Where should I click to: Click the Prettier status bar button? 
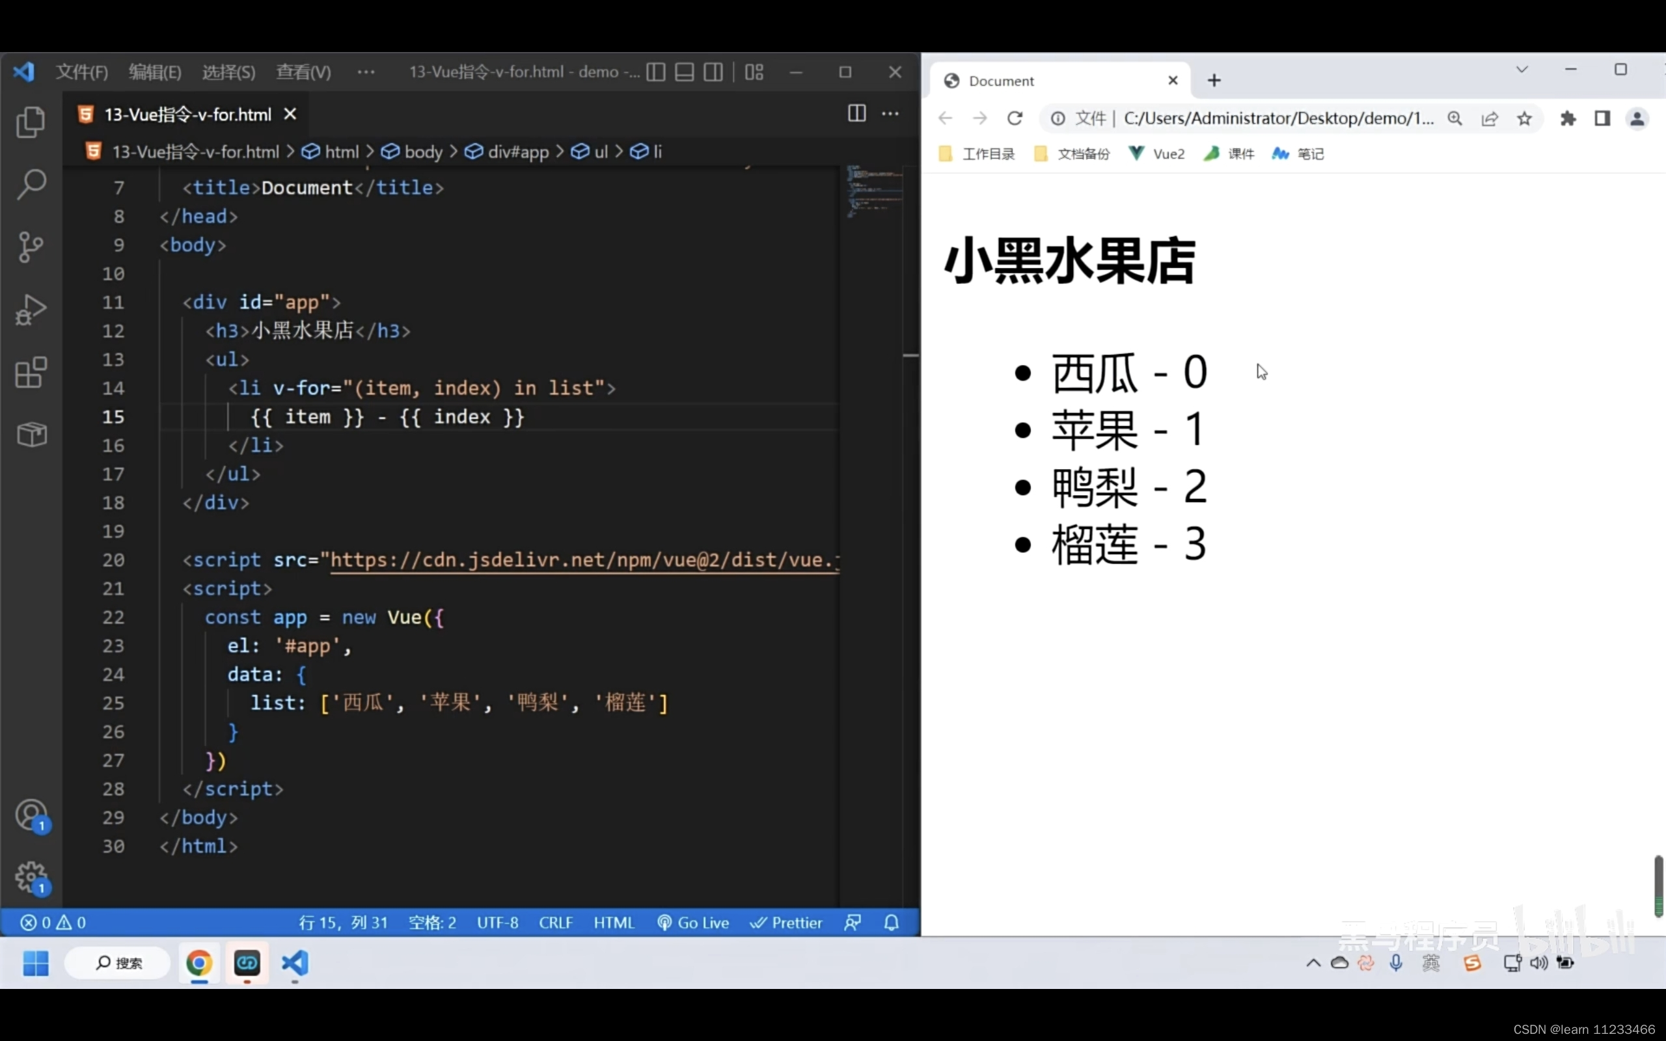[x=786, y=923]
